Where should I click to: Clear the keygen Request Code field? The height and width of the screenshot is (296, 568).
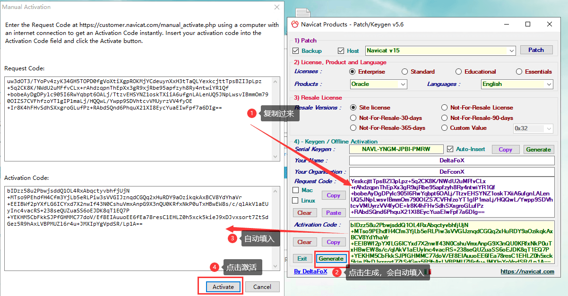click(304, 213)
